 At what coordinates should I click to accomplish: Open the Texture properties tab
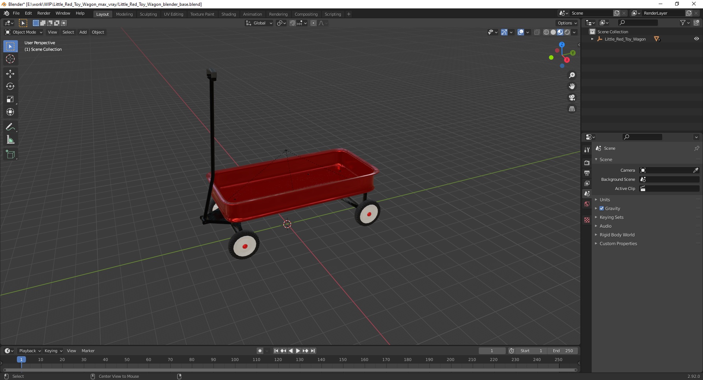[x=587, y=220]
